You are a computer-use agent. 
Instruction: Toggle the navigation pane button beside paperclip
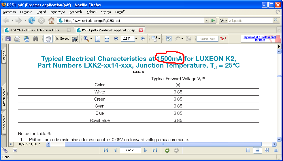(15, 150)
